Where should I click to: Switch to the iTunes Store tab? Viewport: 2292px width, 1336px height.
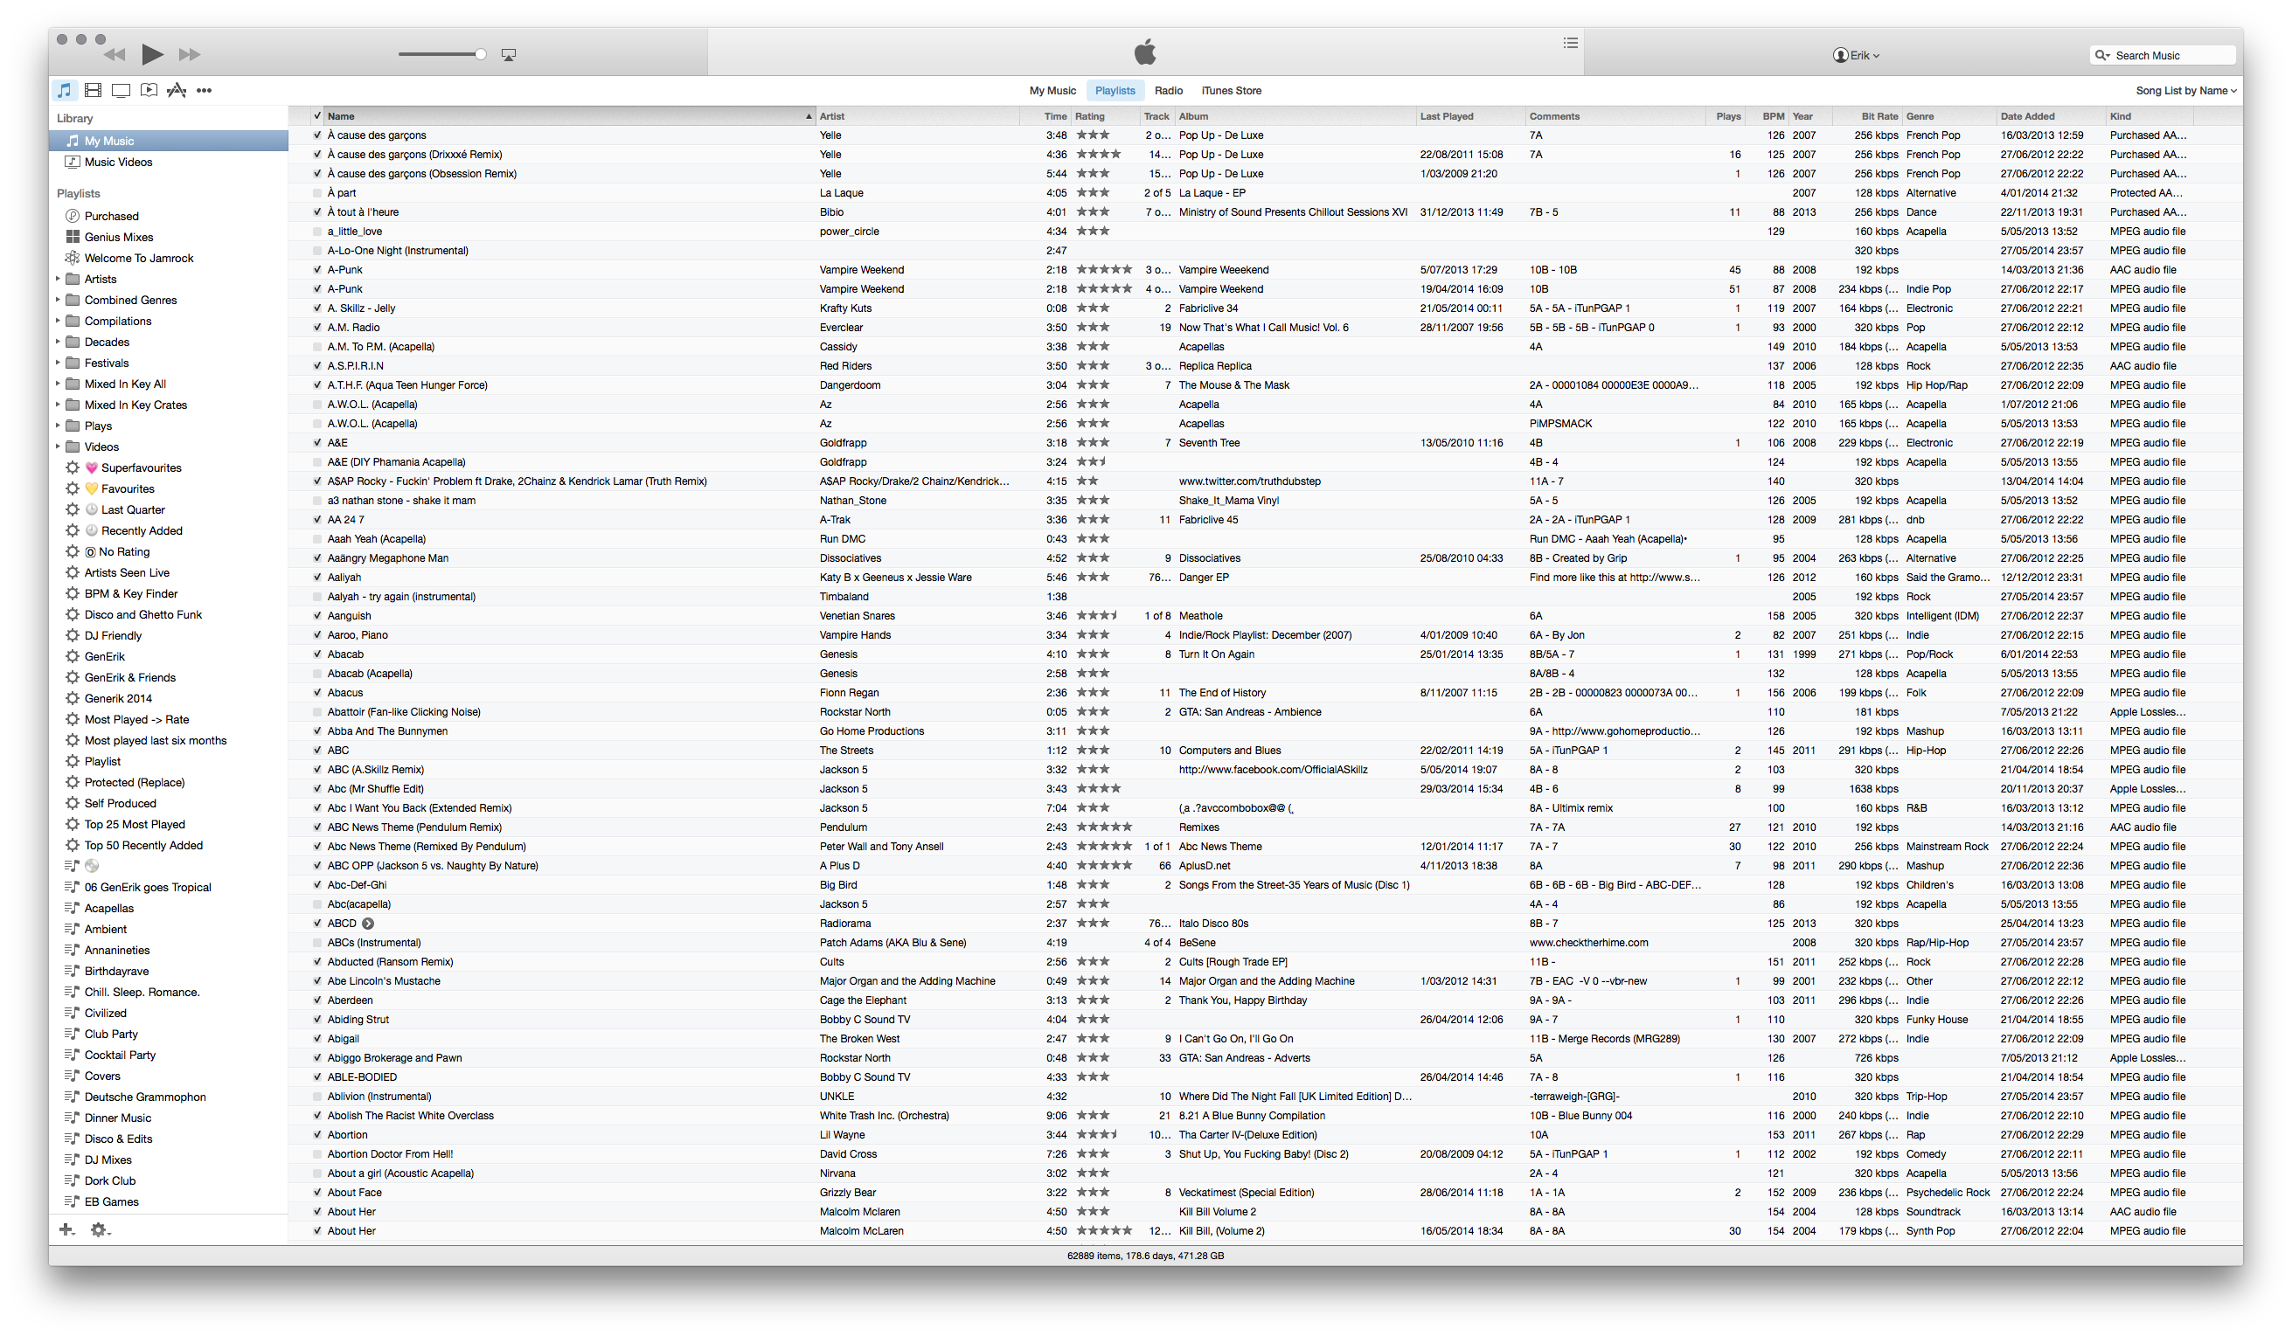click(x=1231, y=91)
